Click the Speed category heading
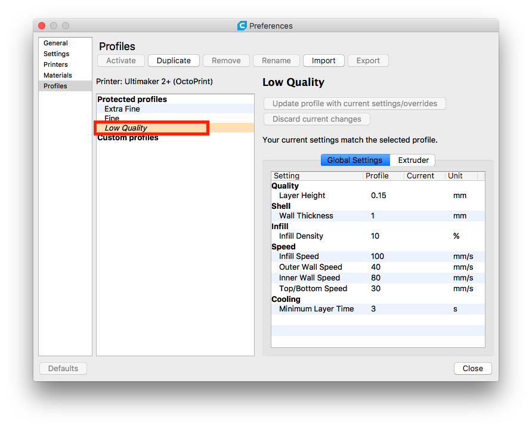Viewport: 532px width, 429px height. tap(283, 247)
